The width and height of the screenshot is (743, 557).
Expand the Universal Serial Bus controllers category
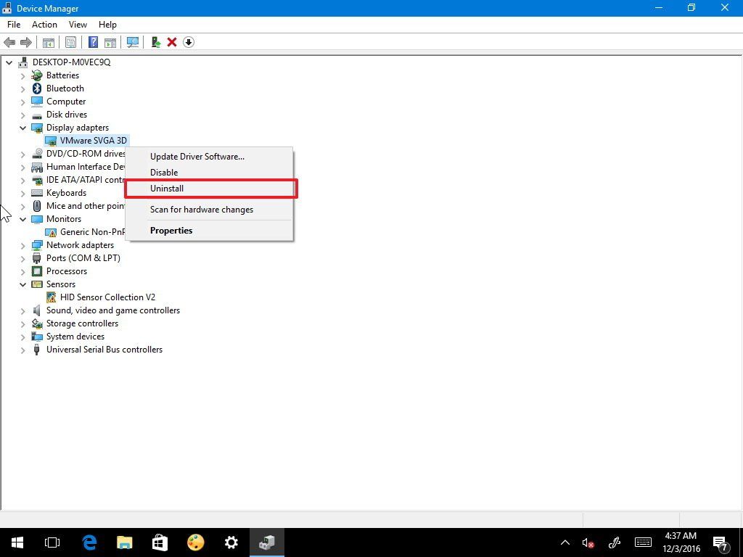[x=22, y=350]
